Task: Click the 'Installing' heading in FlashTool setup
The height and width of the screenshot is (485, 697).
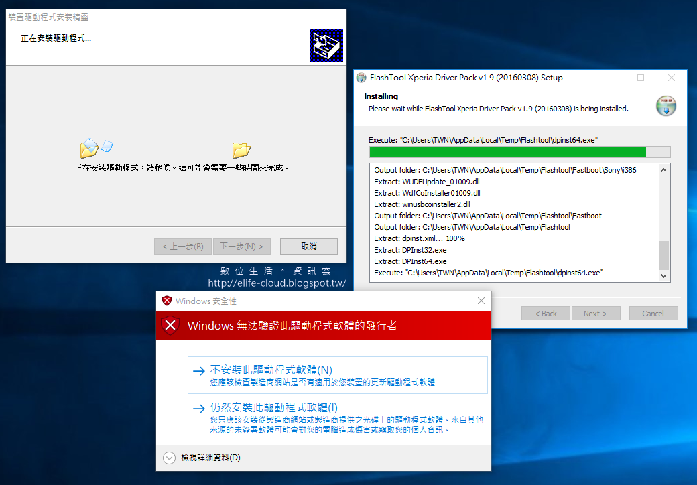Action: (x=381, y=96)
